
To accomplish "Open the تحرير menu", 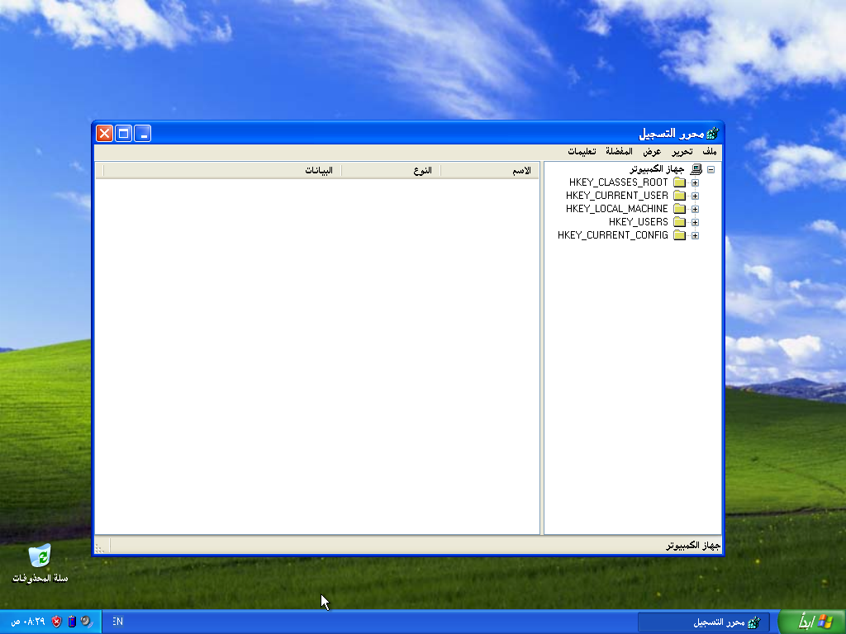I will pyautogui.click(x=682, y=152).
